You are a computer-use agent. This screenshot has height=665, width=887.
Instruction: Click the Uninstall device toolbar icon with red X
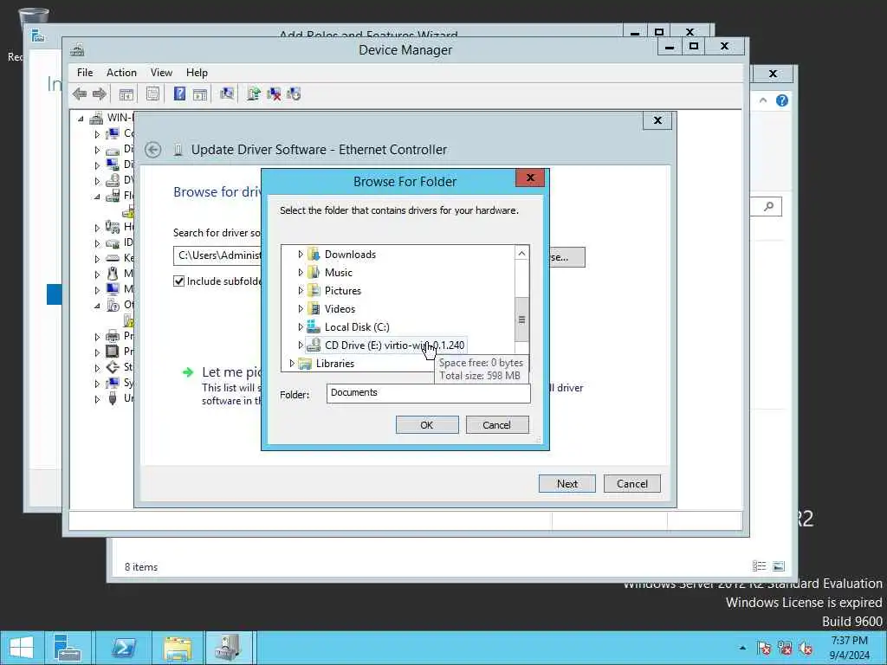(274, 94)
